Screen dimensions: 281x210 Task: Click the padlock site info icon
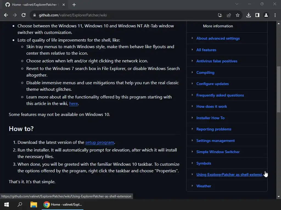[x=35, y=15]
